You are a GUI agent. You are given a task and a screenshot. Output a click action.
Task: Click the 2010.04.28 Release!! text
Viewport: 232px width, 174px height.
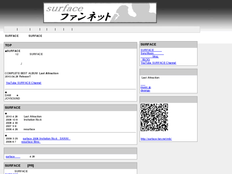pos(18,77)
